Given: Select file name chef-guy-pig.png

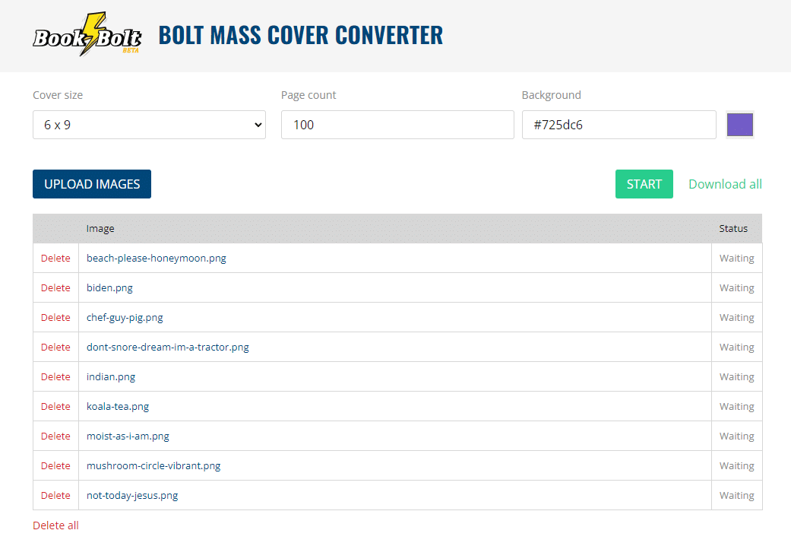Looking at the screenshot, I should click(125, 318).
